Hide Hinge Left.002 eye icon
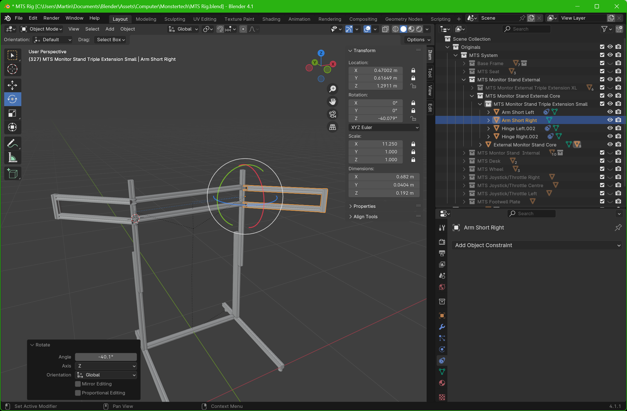 (610, 128)
